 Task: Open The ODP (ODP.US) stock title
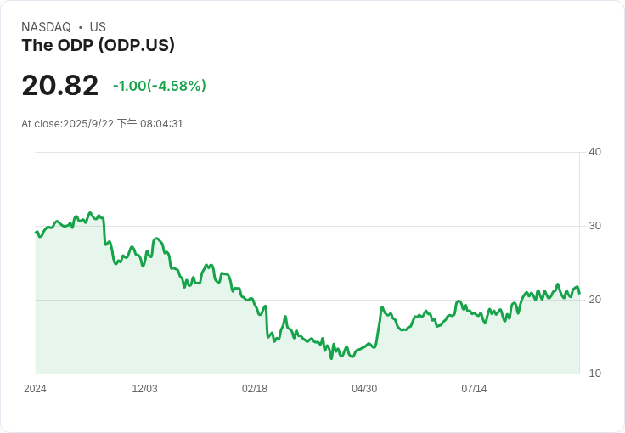pyautogui.click(x=98, y=45)
